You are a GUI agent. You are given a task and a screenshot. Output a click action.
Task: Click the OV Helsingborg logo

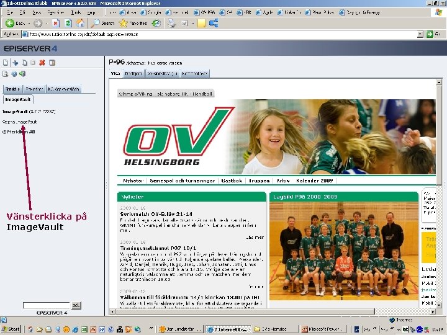point(178,136)
